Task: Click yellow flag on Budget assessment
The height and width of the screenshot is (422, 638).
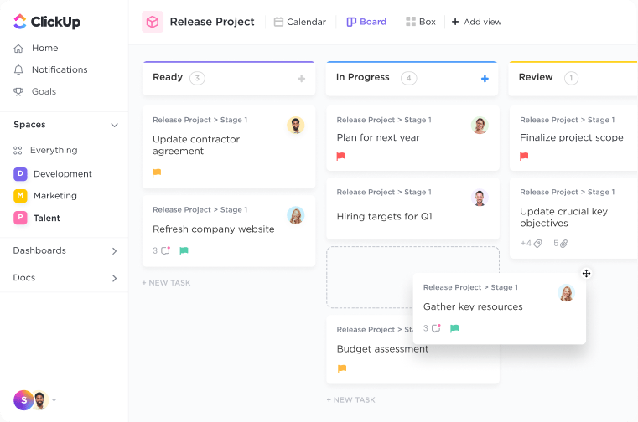Action: coord(342,368)
